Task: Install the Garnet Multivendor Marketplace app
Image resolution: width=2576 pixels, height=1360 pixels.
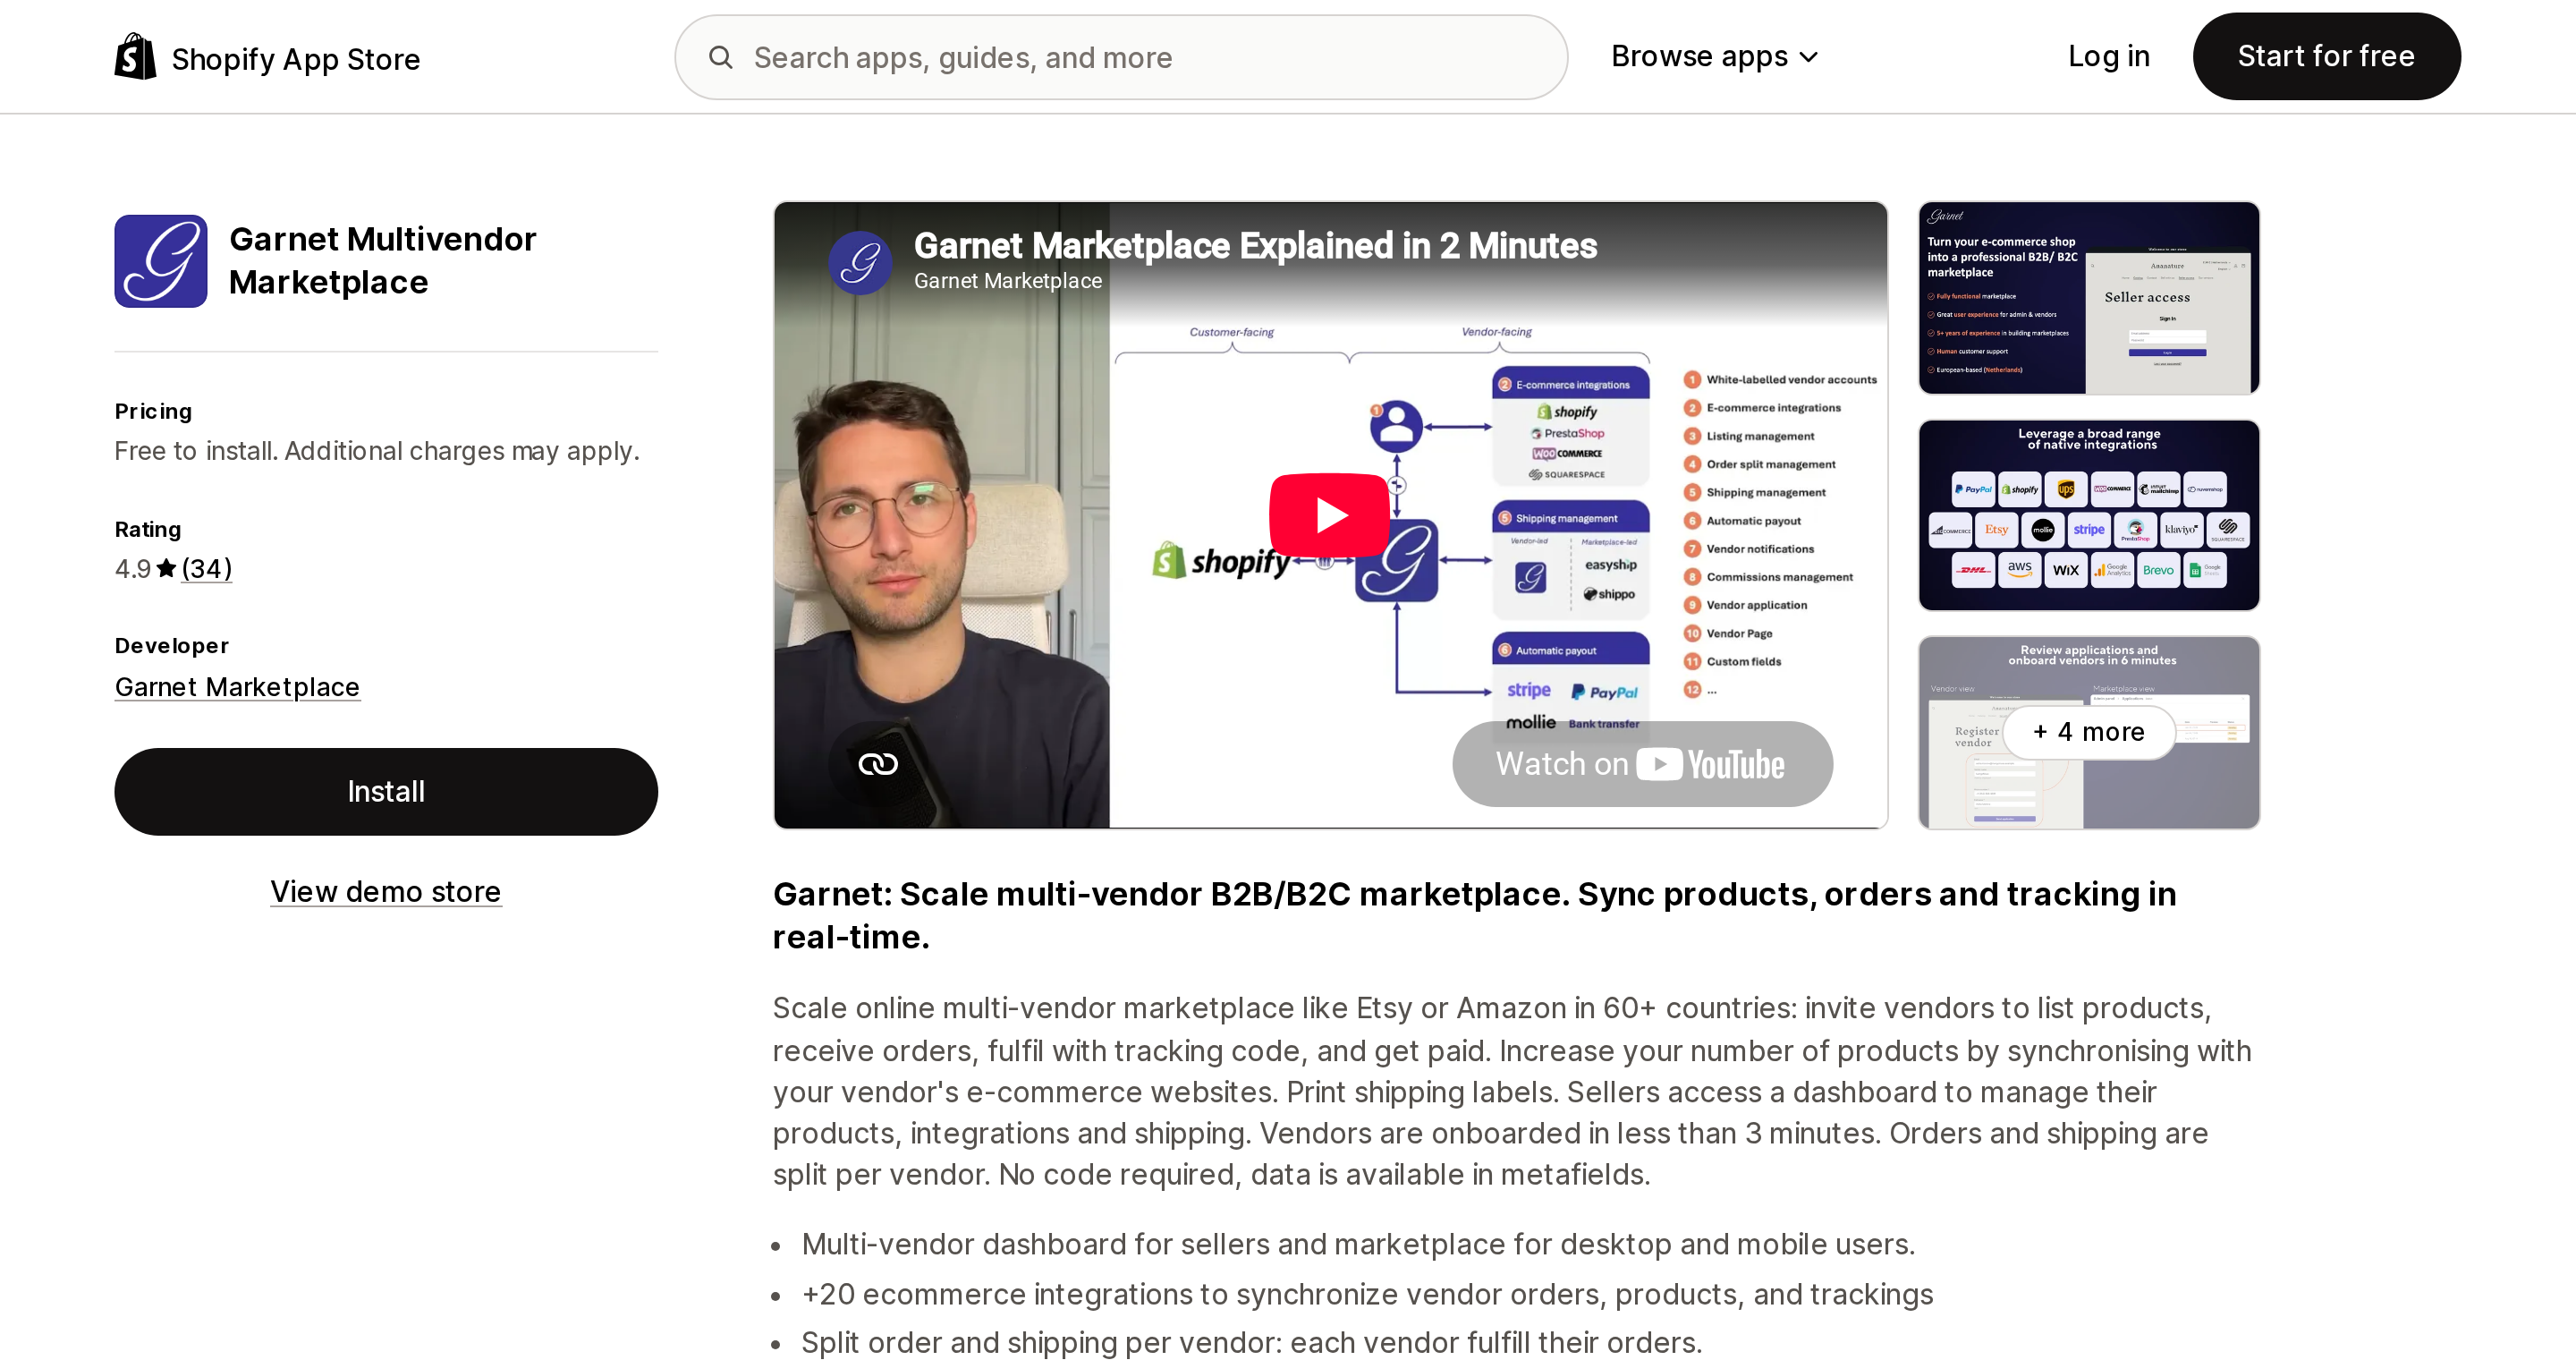Action: pos(386,791)
